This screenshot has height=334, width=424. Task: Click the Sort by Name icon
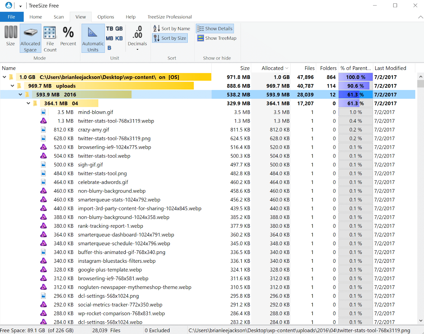coord(156,29)
